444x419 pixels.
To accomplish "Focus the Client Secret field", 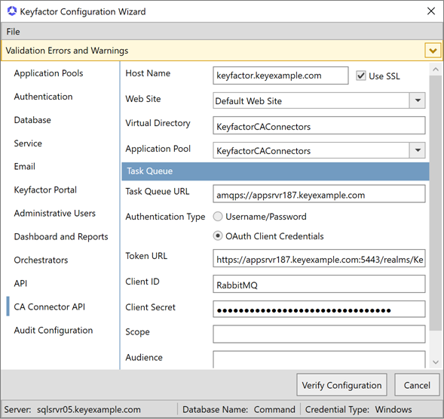I will point(319,310).
